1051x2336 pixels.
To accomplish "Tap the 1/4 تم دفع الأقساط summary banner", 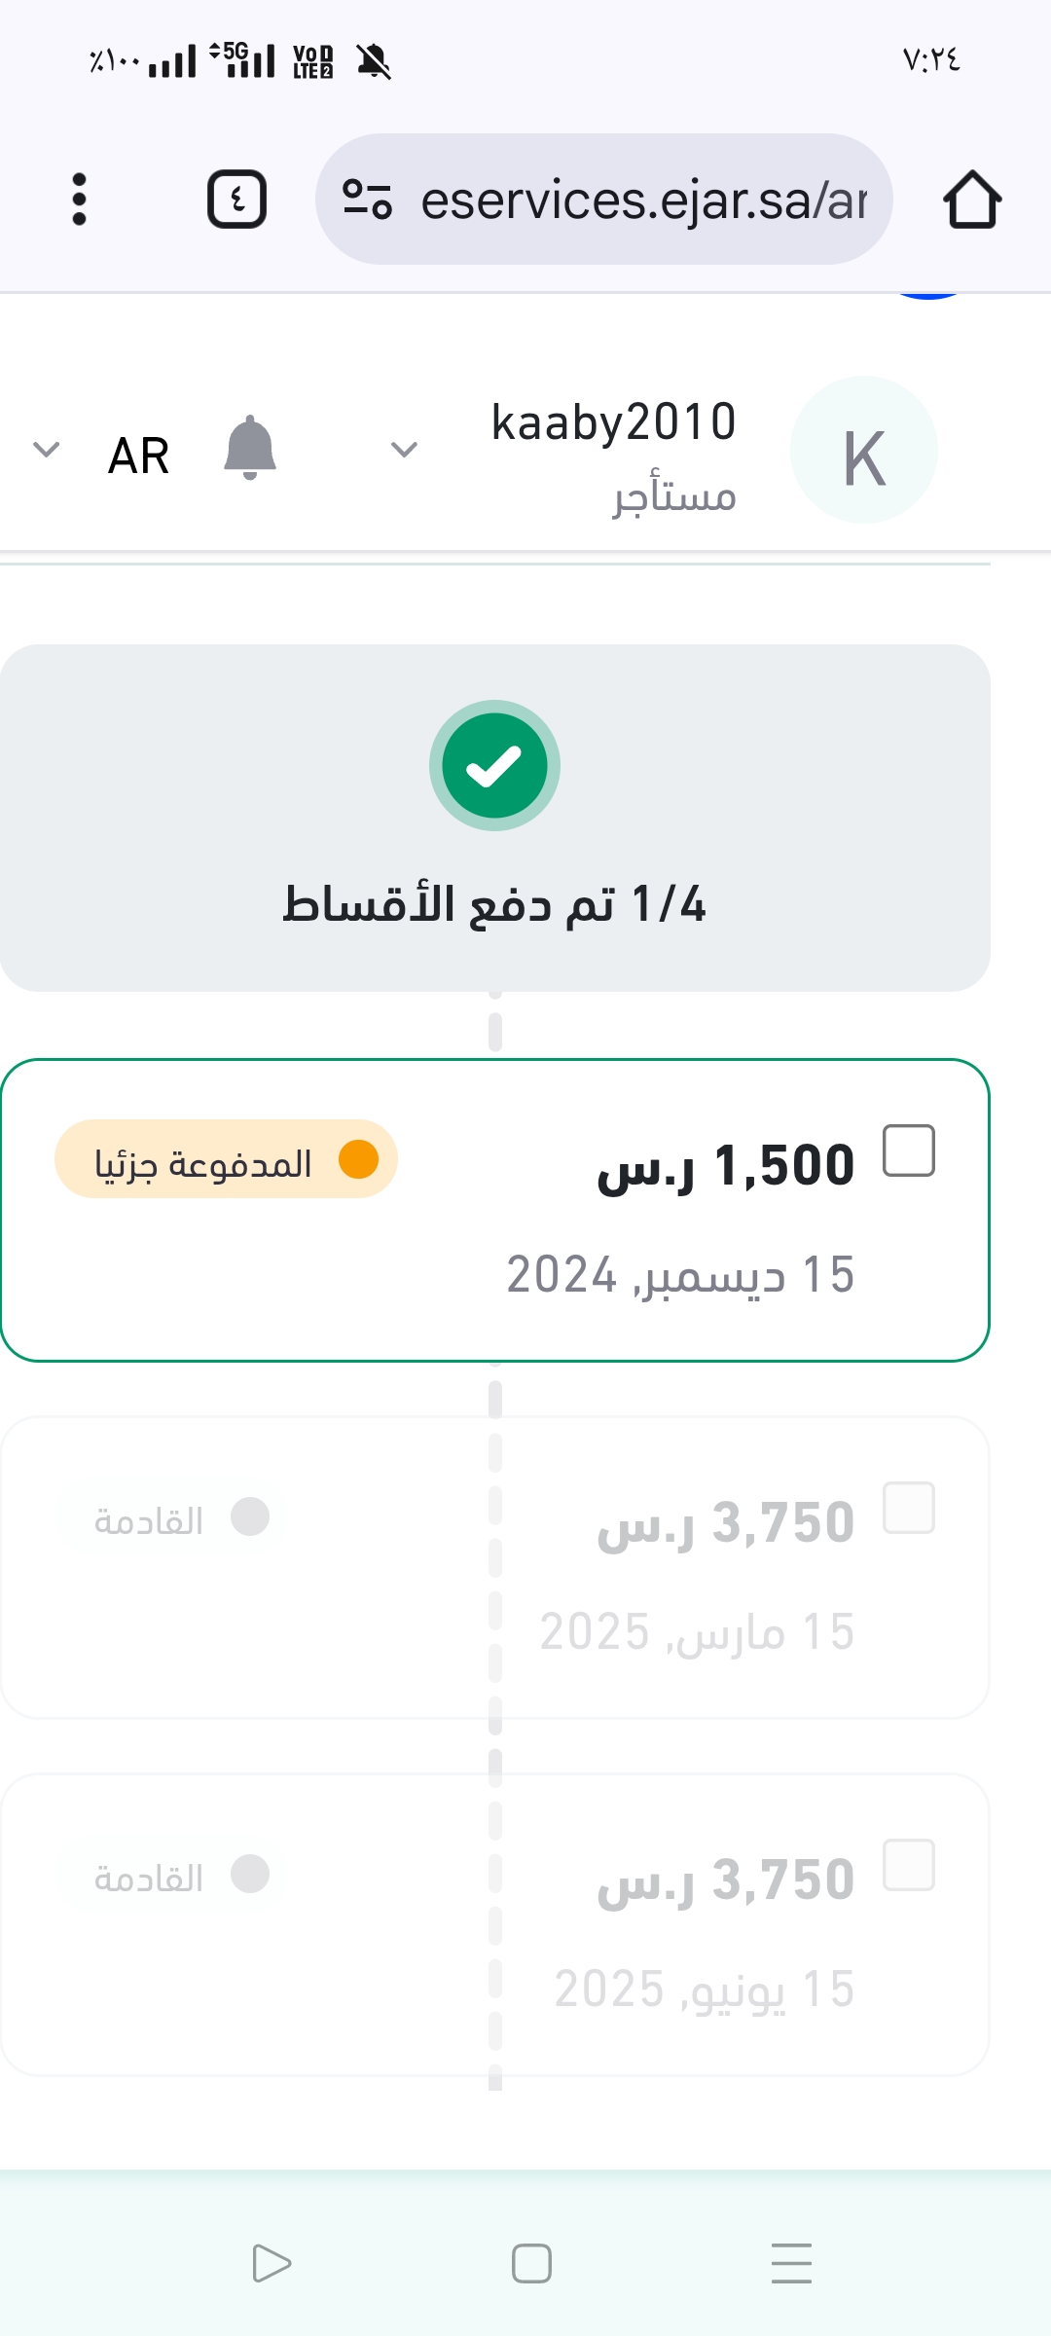I will tap(494, 903).
